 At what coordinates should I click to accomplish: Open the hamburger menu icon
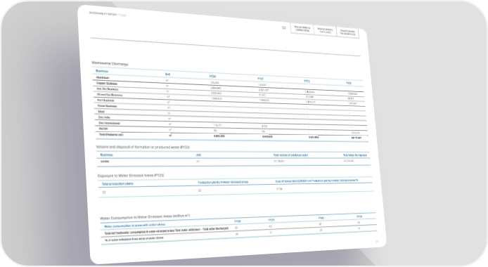tap(284, 27)
